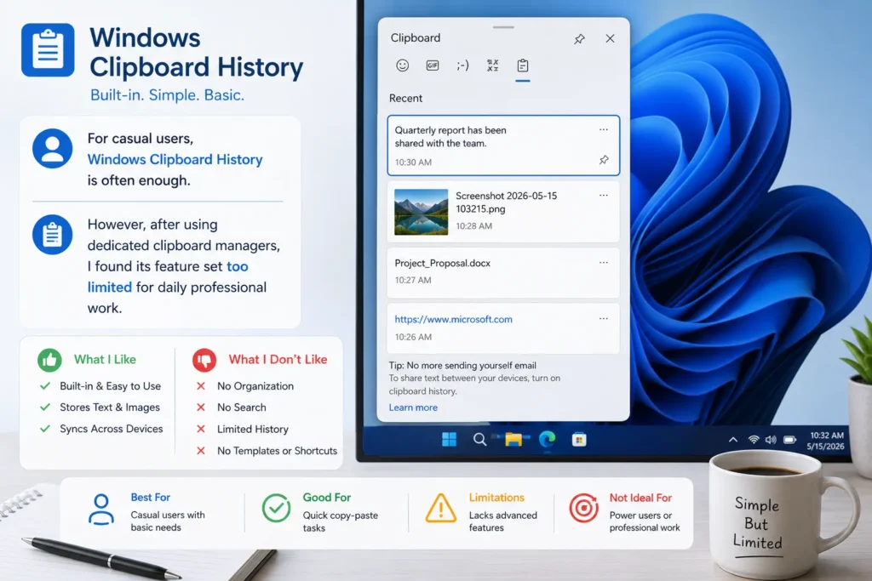Screen dimensions: 872x581
Task: Click Windows Clipboard History blue link text
Action: (175, 159)
